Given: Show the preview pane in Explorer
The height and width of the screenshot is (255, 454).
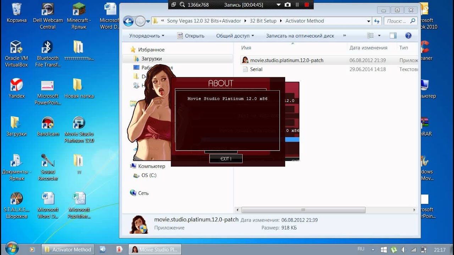Looking at the screenshot, I should [x=393, y=35].
